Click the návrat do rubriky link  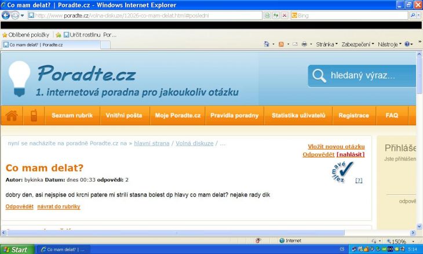[x=59, y=206]
